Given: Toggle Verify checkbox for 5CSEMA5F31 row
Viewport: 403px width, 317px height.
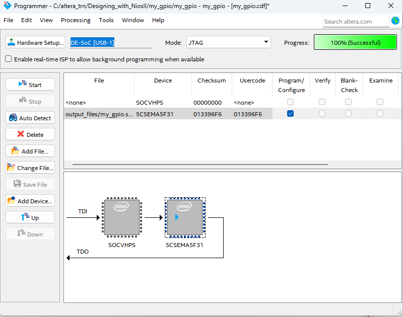Looking at the screenshot, I should tap(322, 113).
